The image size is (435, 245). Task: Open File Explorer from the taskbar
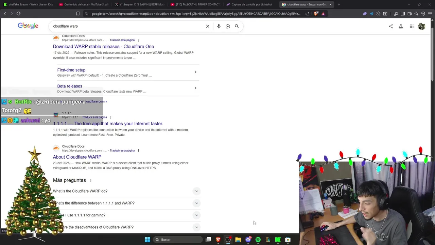point(238,240)
